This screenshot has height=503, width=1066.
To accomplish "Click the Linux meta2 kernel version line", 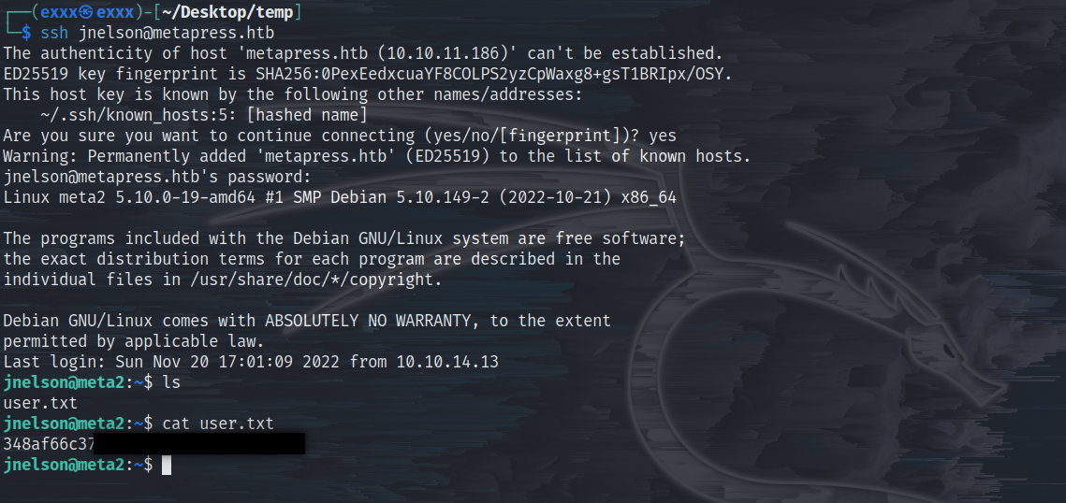I will coord(340,198).
